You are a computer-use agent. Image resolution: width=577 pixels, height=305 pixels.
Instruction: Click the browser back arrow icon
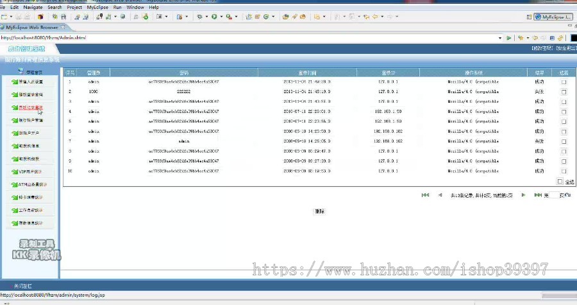click(535, 38)
